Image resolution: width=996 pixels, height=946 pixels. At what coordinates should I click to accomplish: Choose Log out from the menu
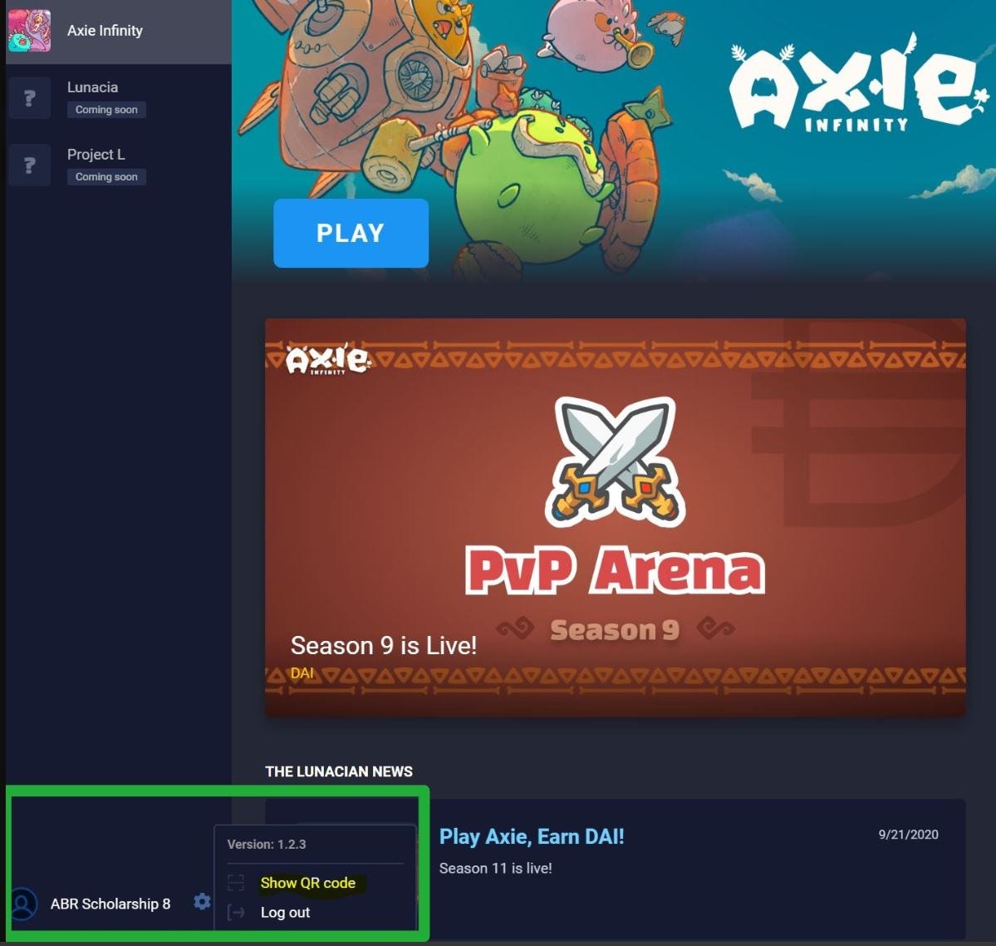285,912
